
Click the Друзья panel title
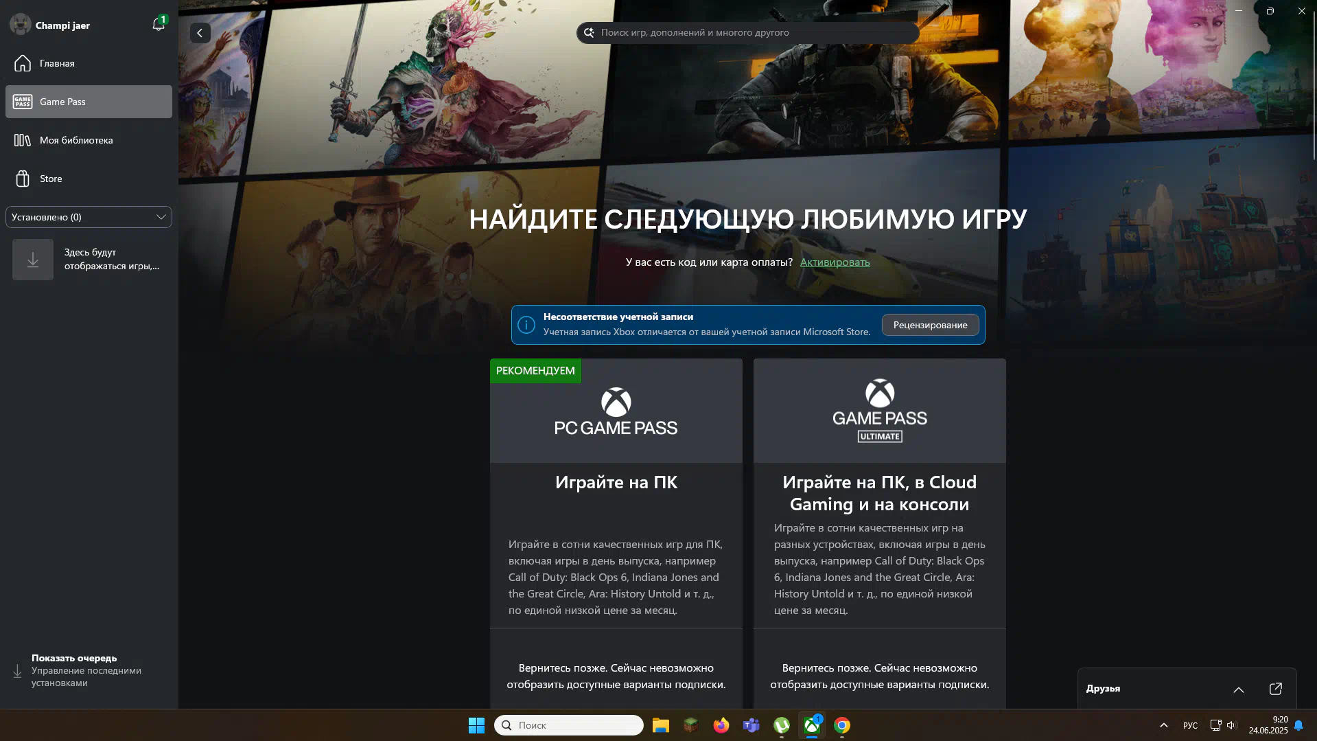[x=1103, y=688]
